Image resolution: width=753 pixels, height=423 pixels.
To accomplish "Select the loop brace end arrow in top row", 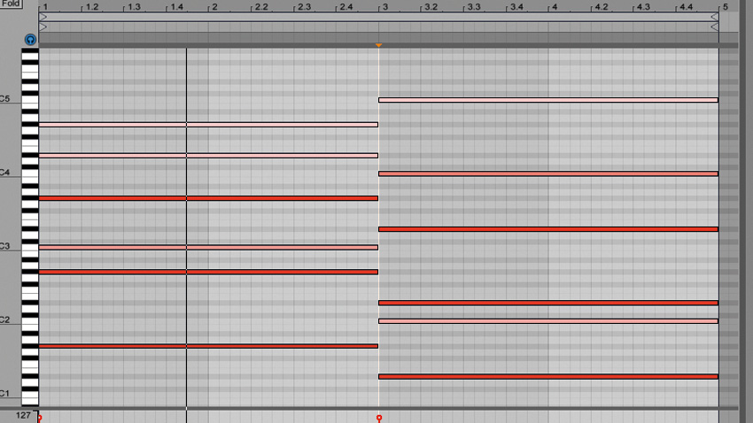I will (x=715, y=17).
